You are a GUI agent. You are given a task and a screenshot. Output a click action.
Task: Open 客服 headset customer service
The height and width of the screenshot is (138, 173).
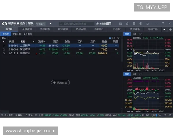[x=16, y=115]
